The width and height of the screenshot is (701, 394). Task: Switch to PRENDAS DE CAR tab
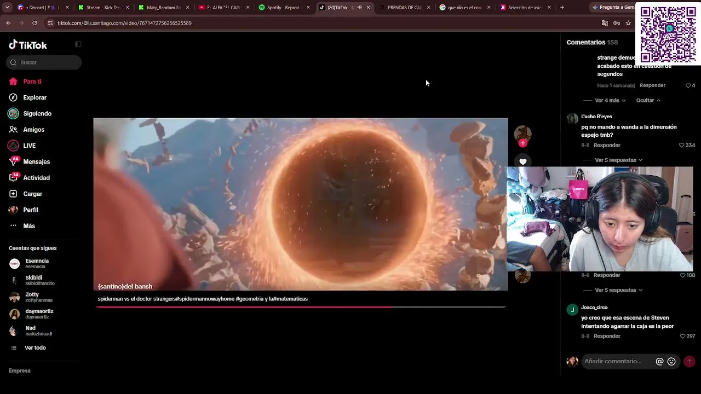click(405, 8)
